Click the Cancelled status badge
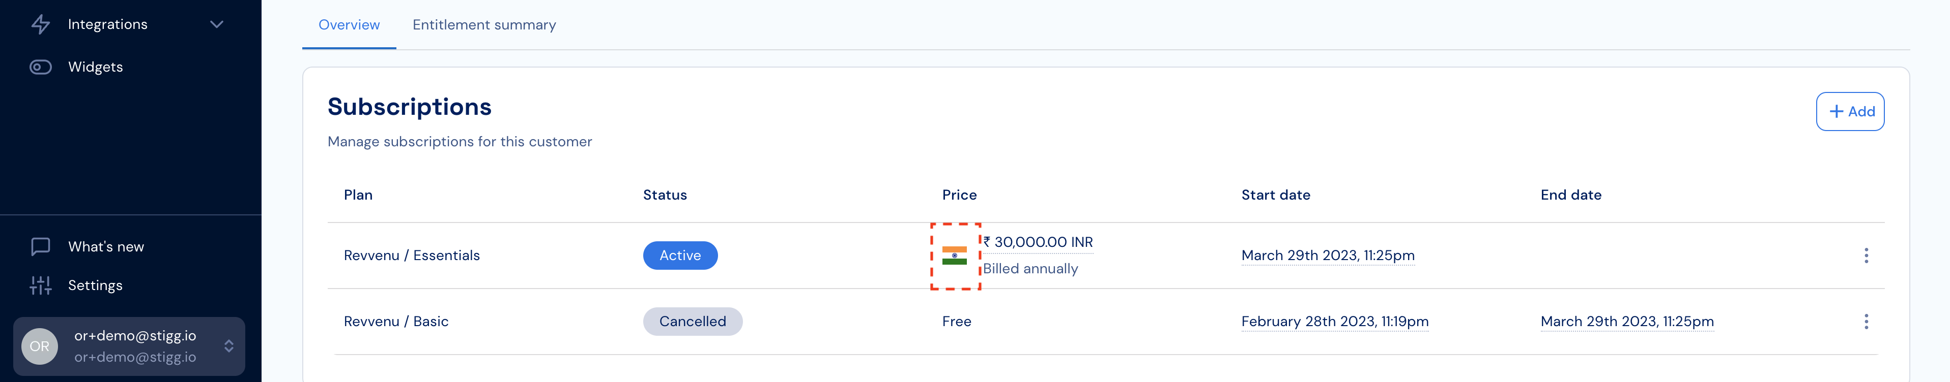This screenshot has width=1950, height=382. [692, 322]
